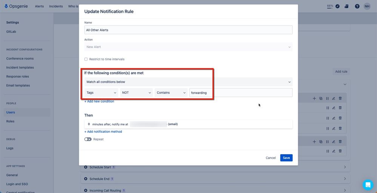Click the Schedule End row label
Viewport: 377px width, 193px height.
coord(99,179)
